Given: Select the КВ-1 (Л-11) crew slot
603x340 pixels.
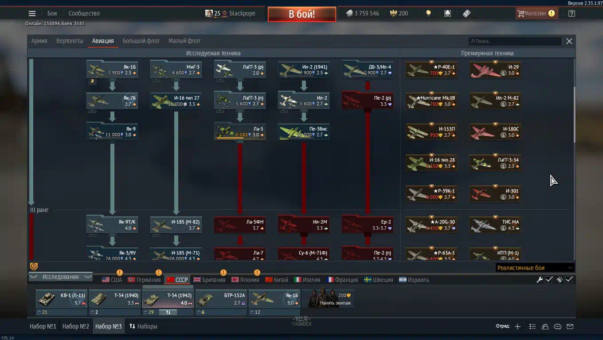Looking at the screenshot, I should point(62,299).
